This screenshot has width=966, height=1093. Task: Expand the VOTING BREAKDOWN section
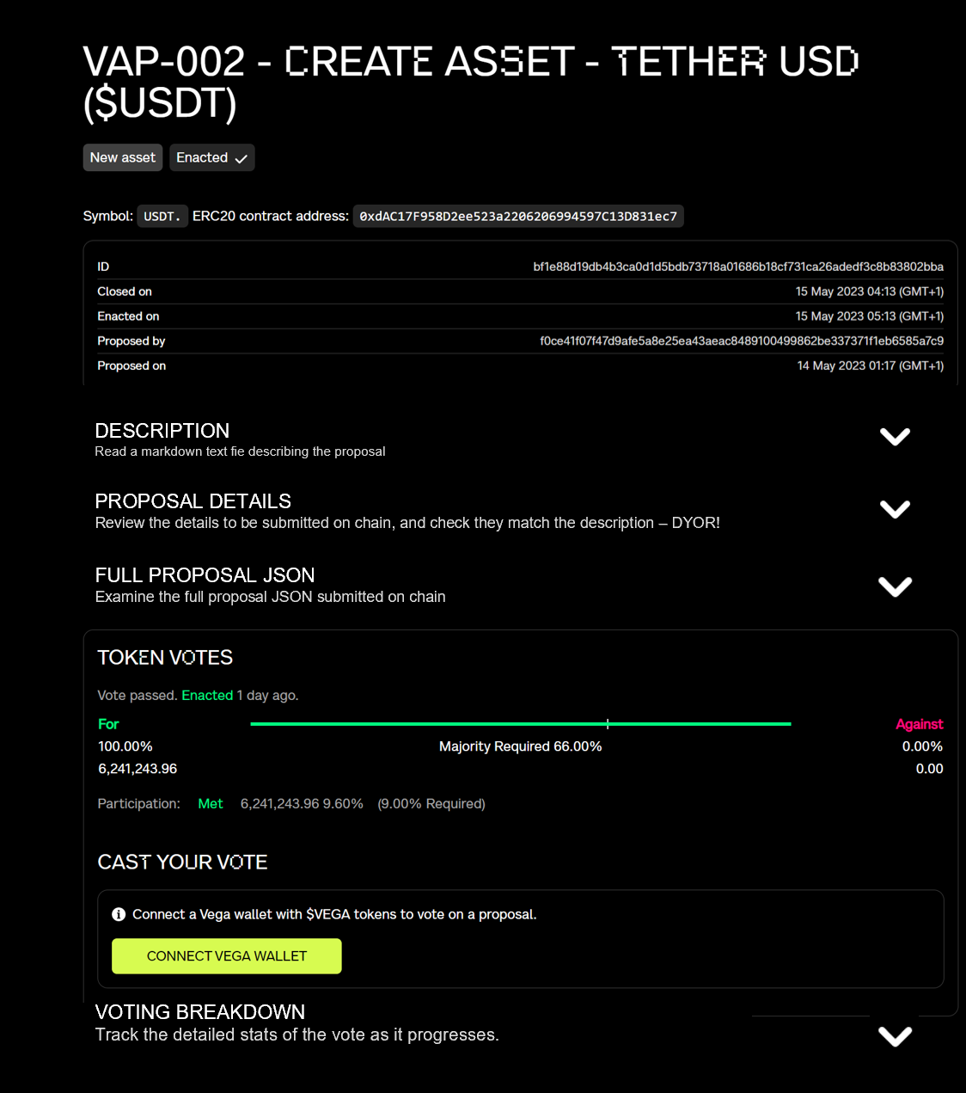895,1035
